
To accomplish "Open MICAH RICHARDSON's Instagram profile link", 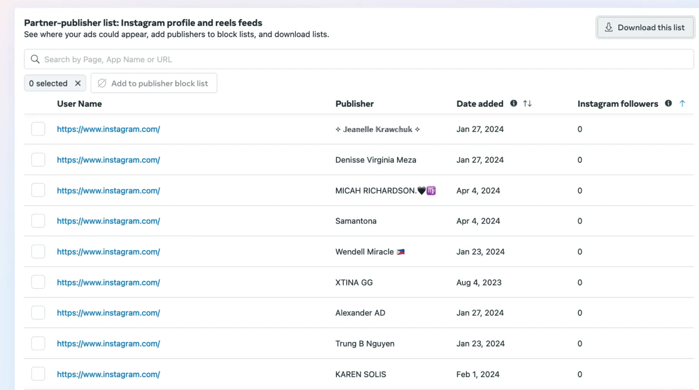I will pyautogui.click(x=108, y=190).
